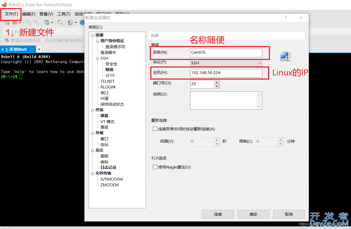
Task: Click the 端口号(O) field showing 22
Action: click(x=202, y=84)
